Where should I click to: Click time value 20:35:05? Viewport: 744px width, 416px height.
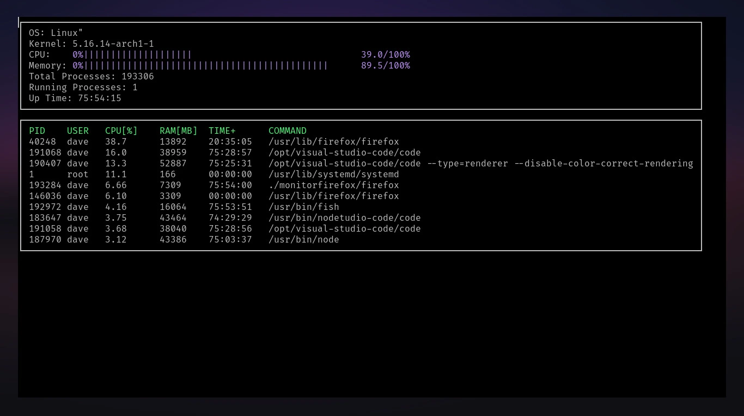pos(230,142)
